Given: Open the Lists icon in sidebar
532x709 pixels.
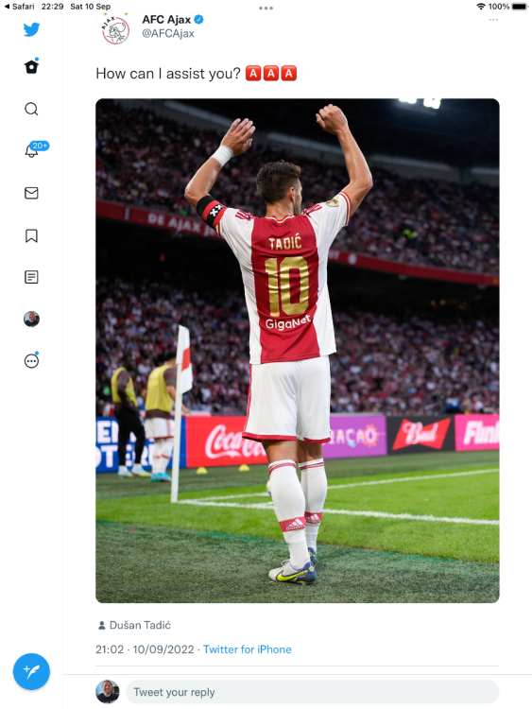Looking at the screenshot, I should [31, 277].
